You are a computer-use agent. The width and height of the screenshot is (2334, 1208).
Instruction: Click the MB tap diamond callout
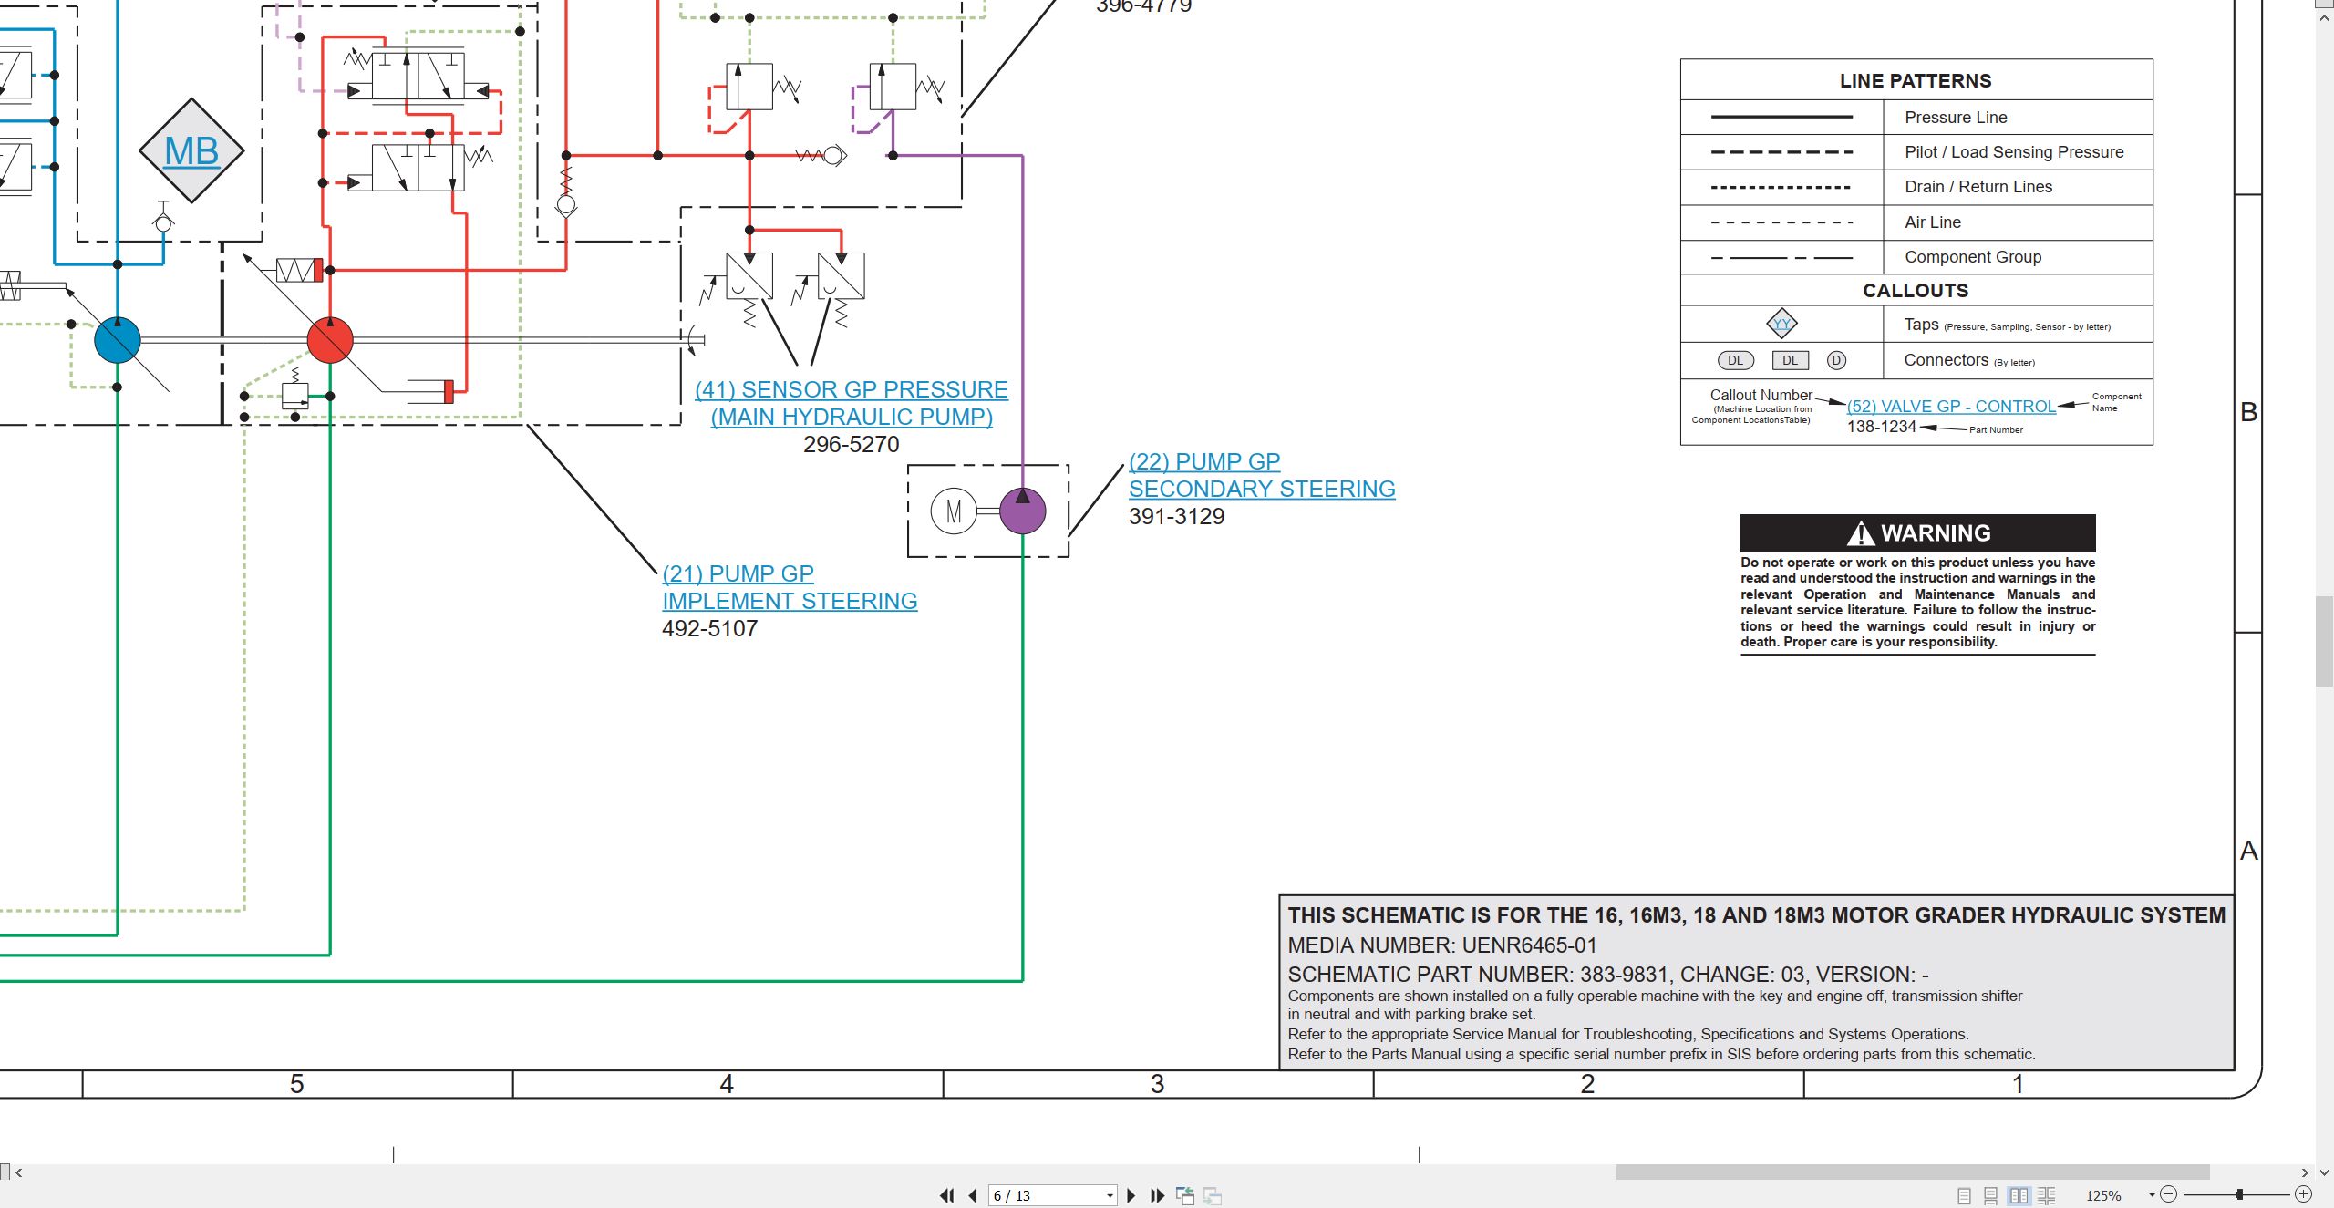(191, 150)
